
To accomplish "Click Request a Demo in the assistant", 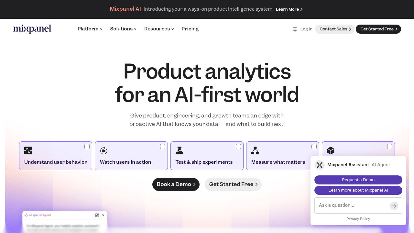I will pyautogui.click(x=358, y=180).
